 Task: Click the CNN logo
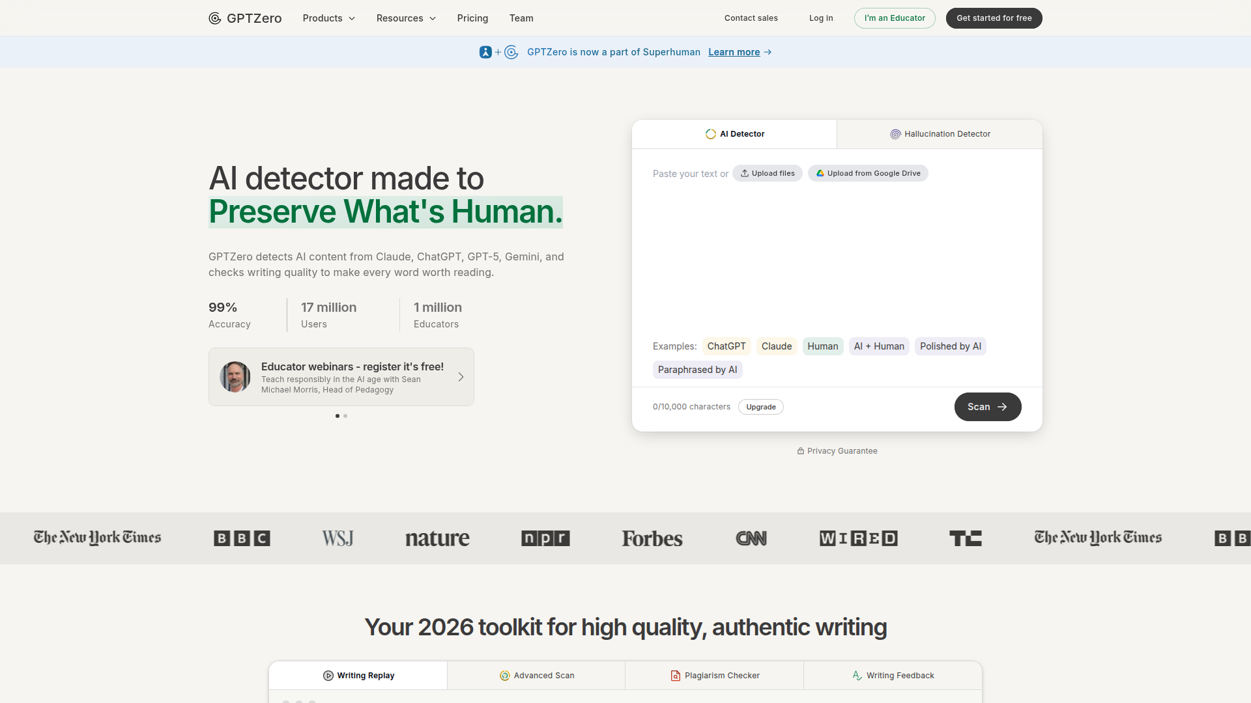pyautogui.click(x=751, y=538)
